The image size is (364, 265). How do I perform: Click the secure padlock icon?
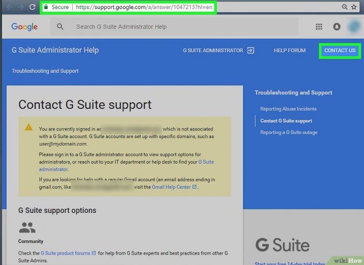click(x=46, y=7)
